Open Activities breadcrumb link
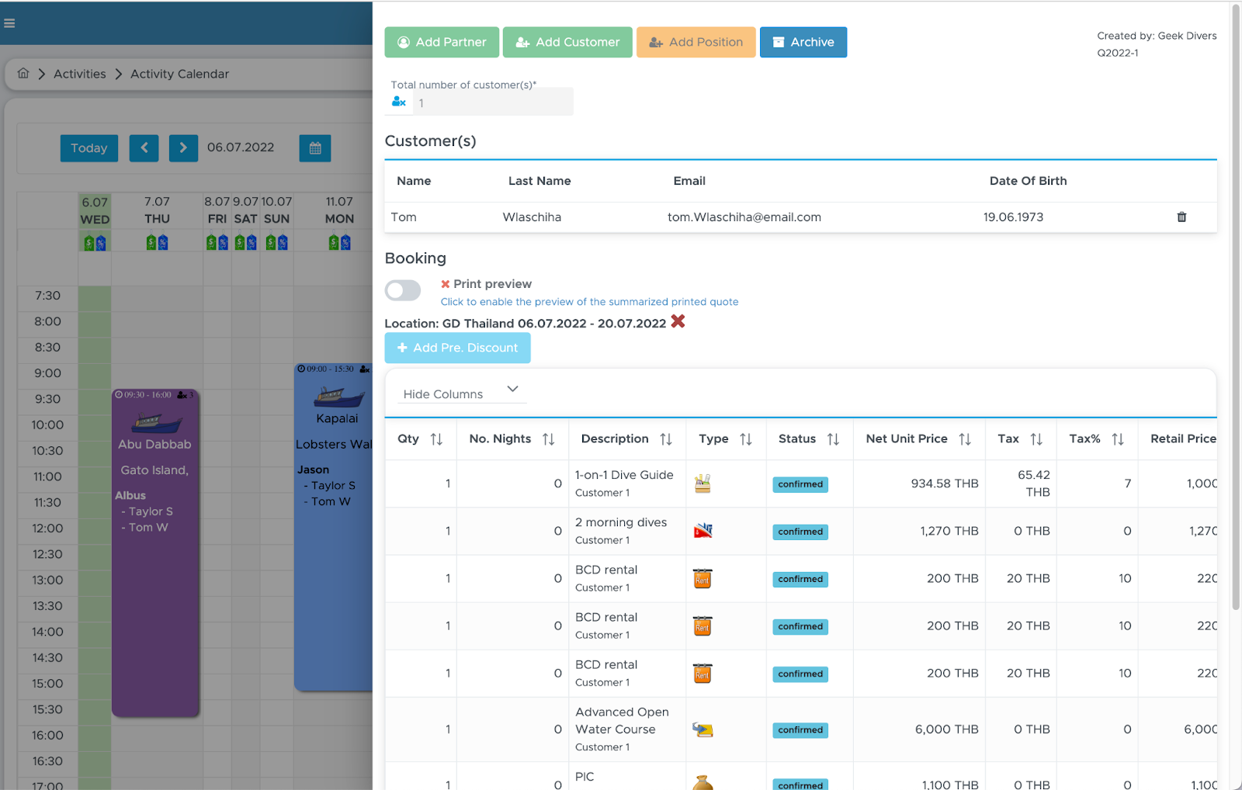 point(80,74)
